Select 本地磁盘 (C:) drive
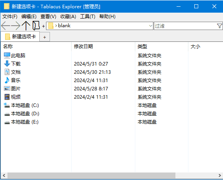This screenshot has width=223, height=180. (x=21, y=105)
